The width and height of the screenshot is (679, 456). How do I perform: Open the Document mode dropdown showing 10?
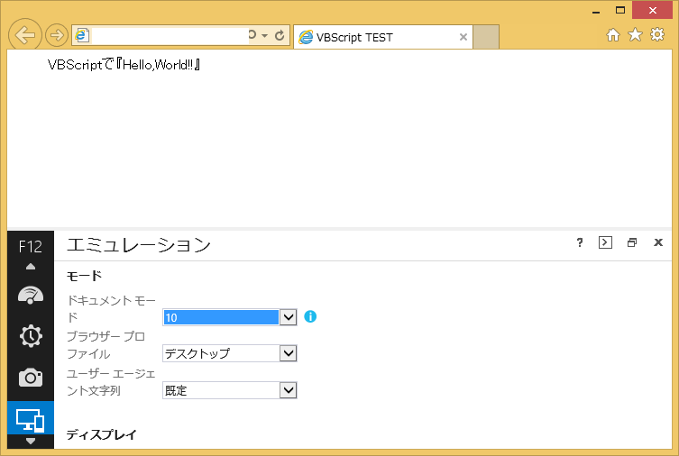coord(230,317)
